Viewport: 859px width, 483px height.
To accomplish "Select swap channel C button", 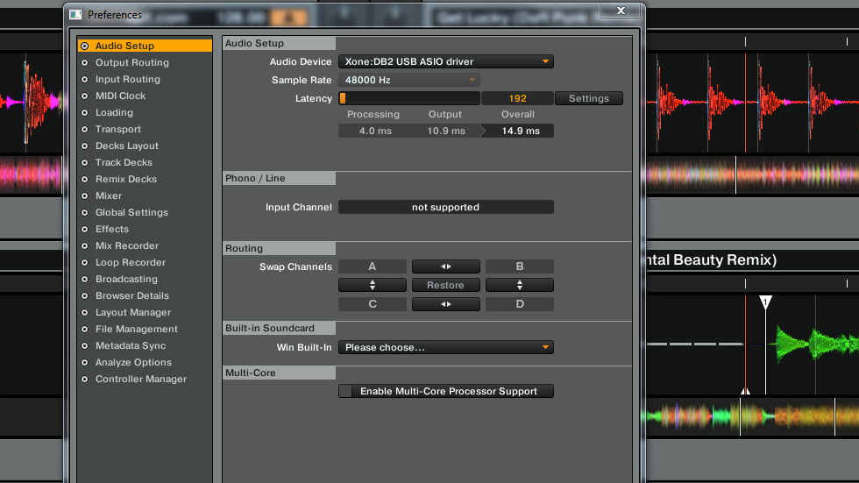I will [x=373, y=304].
